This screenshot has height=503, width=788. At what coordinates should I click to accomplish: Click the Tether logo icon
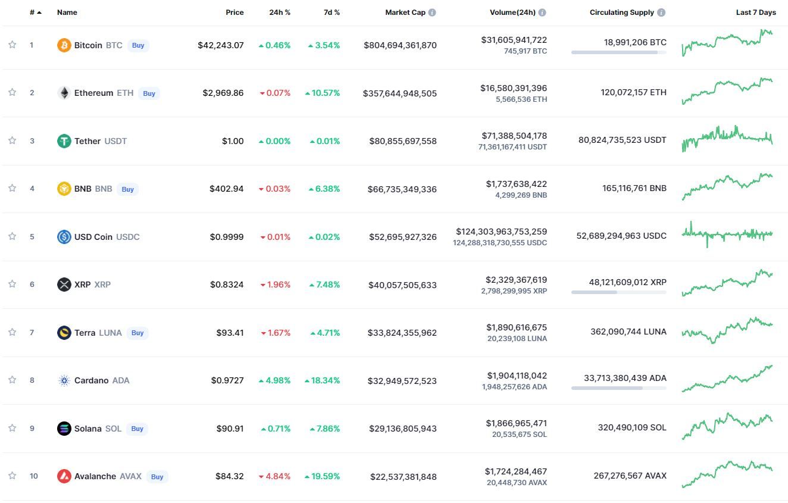click(64, 141)
